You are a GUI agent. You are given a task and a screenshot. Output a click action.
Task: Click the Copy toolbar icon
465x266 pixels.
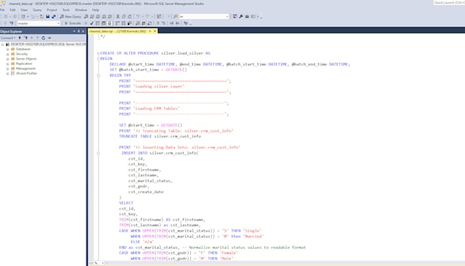pos(124,16)
